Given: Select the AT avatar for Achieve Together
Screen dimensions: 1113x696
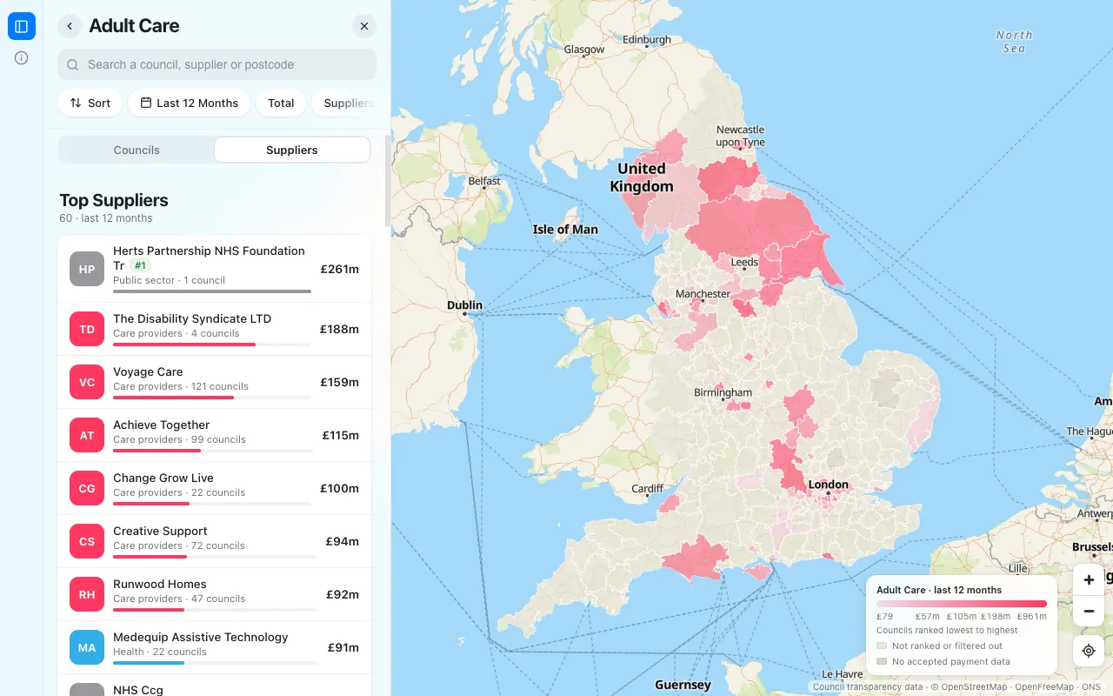Looking at the screenshot, I should pos(87,435).
